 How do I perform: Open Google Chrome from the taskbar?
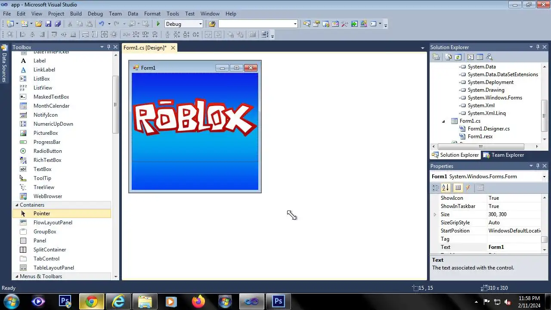pyautogui.click(x=91, y=301)
